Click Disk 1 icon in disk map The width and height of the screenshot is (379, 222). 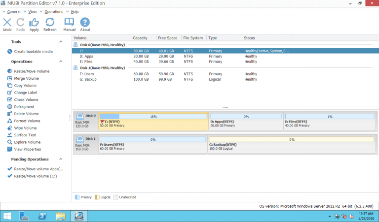(x=80, y=140)
